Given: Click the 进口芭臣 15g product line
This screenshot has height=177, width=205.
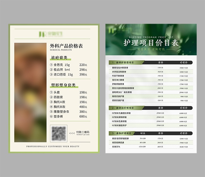Looking at the screenshot, I should click(63, 75).
